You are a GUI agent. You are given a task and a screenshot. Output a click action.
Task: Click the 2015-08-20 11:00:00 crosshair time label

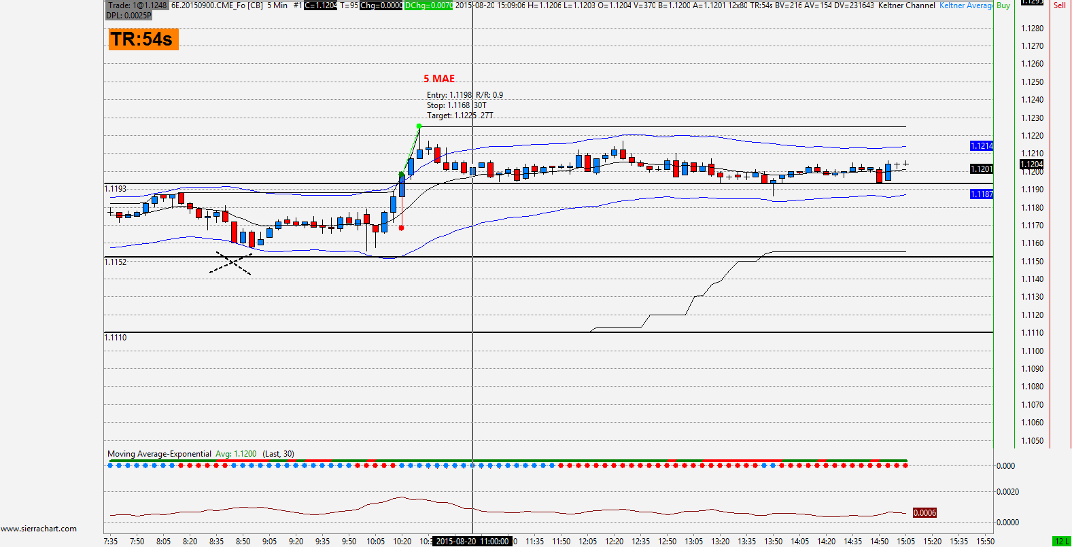pos(472,542)
